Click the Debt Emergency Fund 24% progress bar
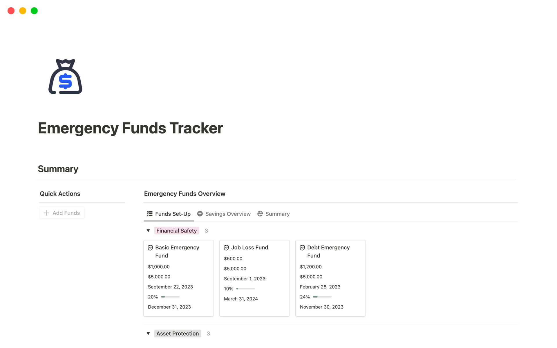Screen dimensions: 557x348 pyautogui.click(x=322, y=297)
